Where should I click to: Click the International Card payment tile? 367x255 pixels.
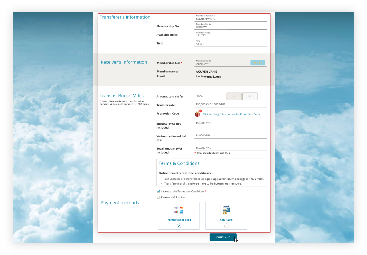pyautogui.click(x=179, y=216)
